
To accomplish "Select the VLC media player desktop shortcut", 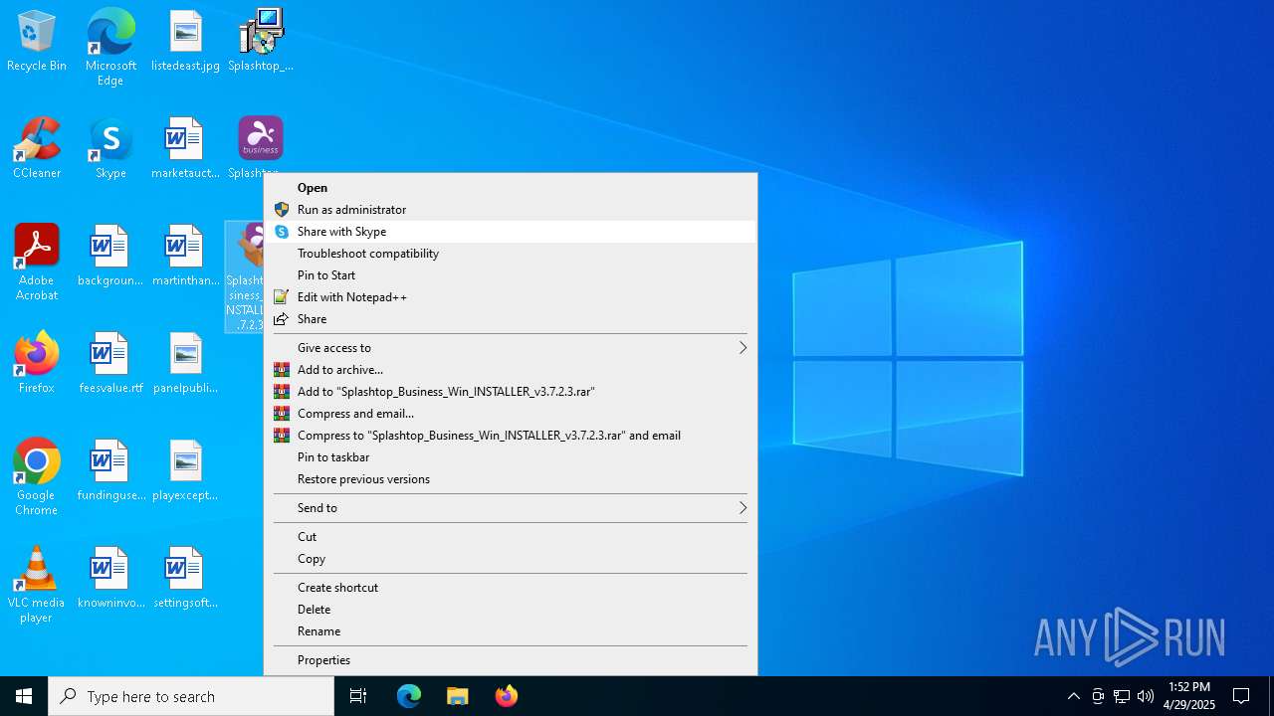I will point(37,585).
